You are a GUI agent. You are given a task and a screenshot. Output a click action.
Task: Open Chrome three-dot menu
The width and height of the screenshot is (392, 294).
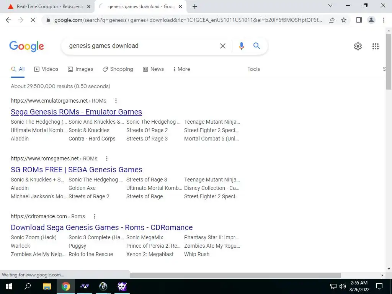click(384, 20)
